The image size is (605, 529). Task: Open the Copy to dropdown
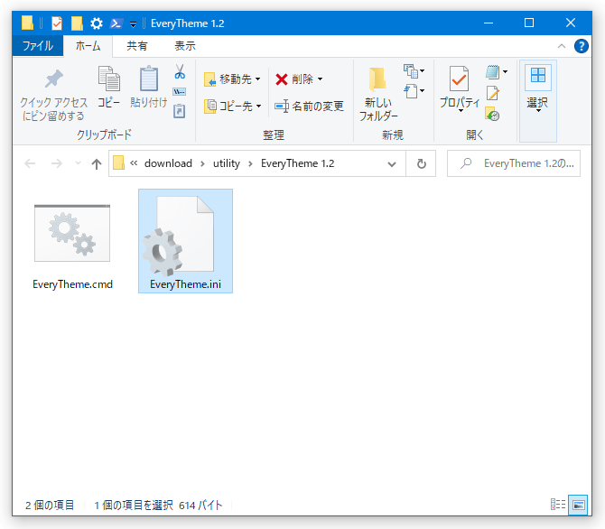pyautogui.click(x=233, y=107)
